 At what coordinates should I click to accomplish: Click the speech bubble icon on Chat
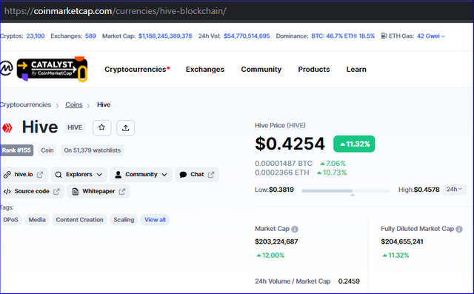pos(183,175)
